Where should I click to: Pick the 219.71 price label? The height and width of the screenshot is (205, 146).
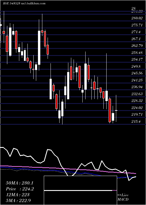coord(137,115)
